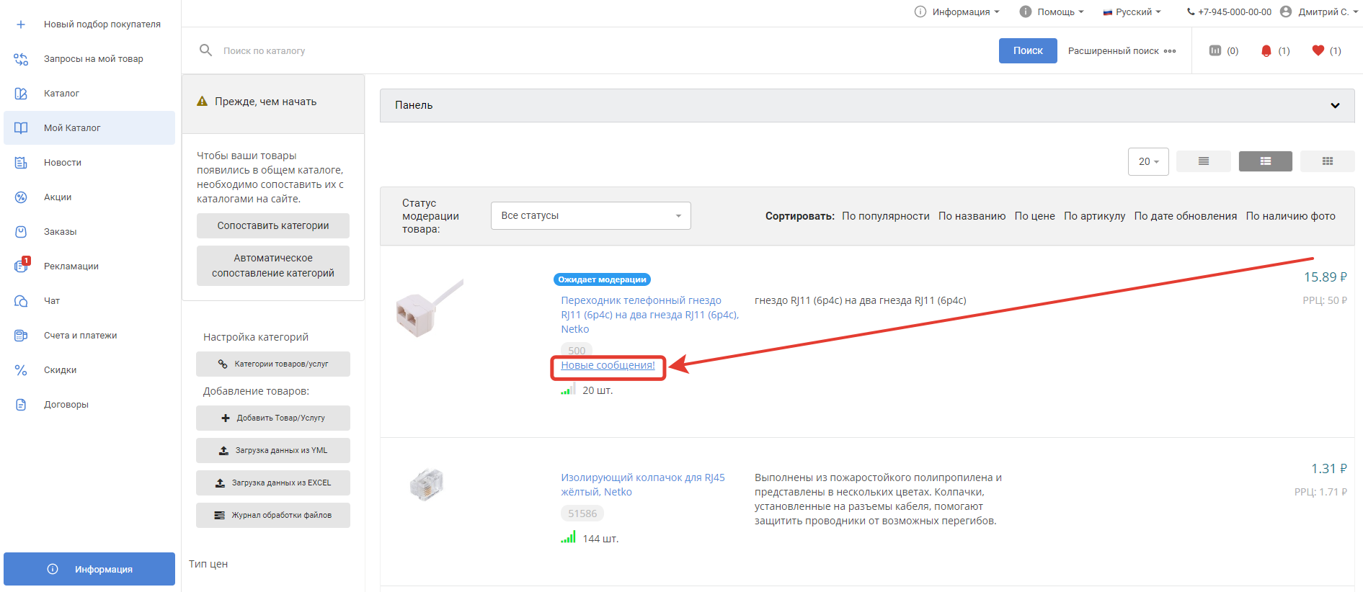Sort by По названию

972,216
